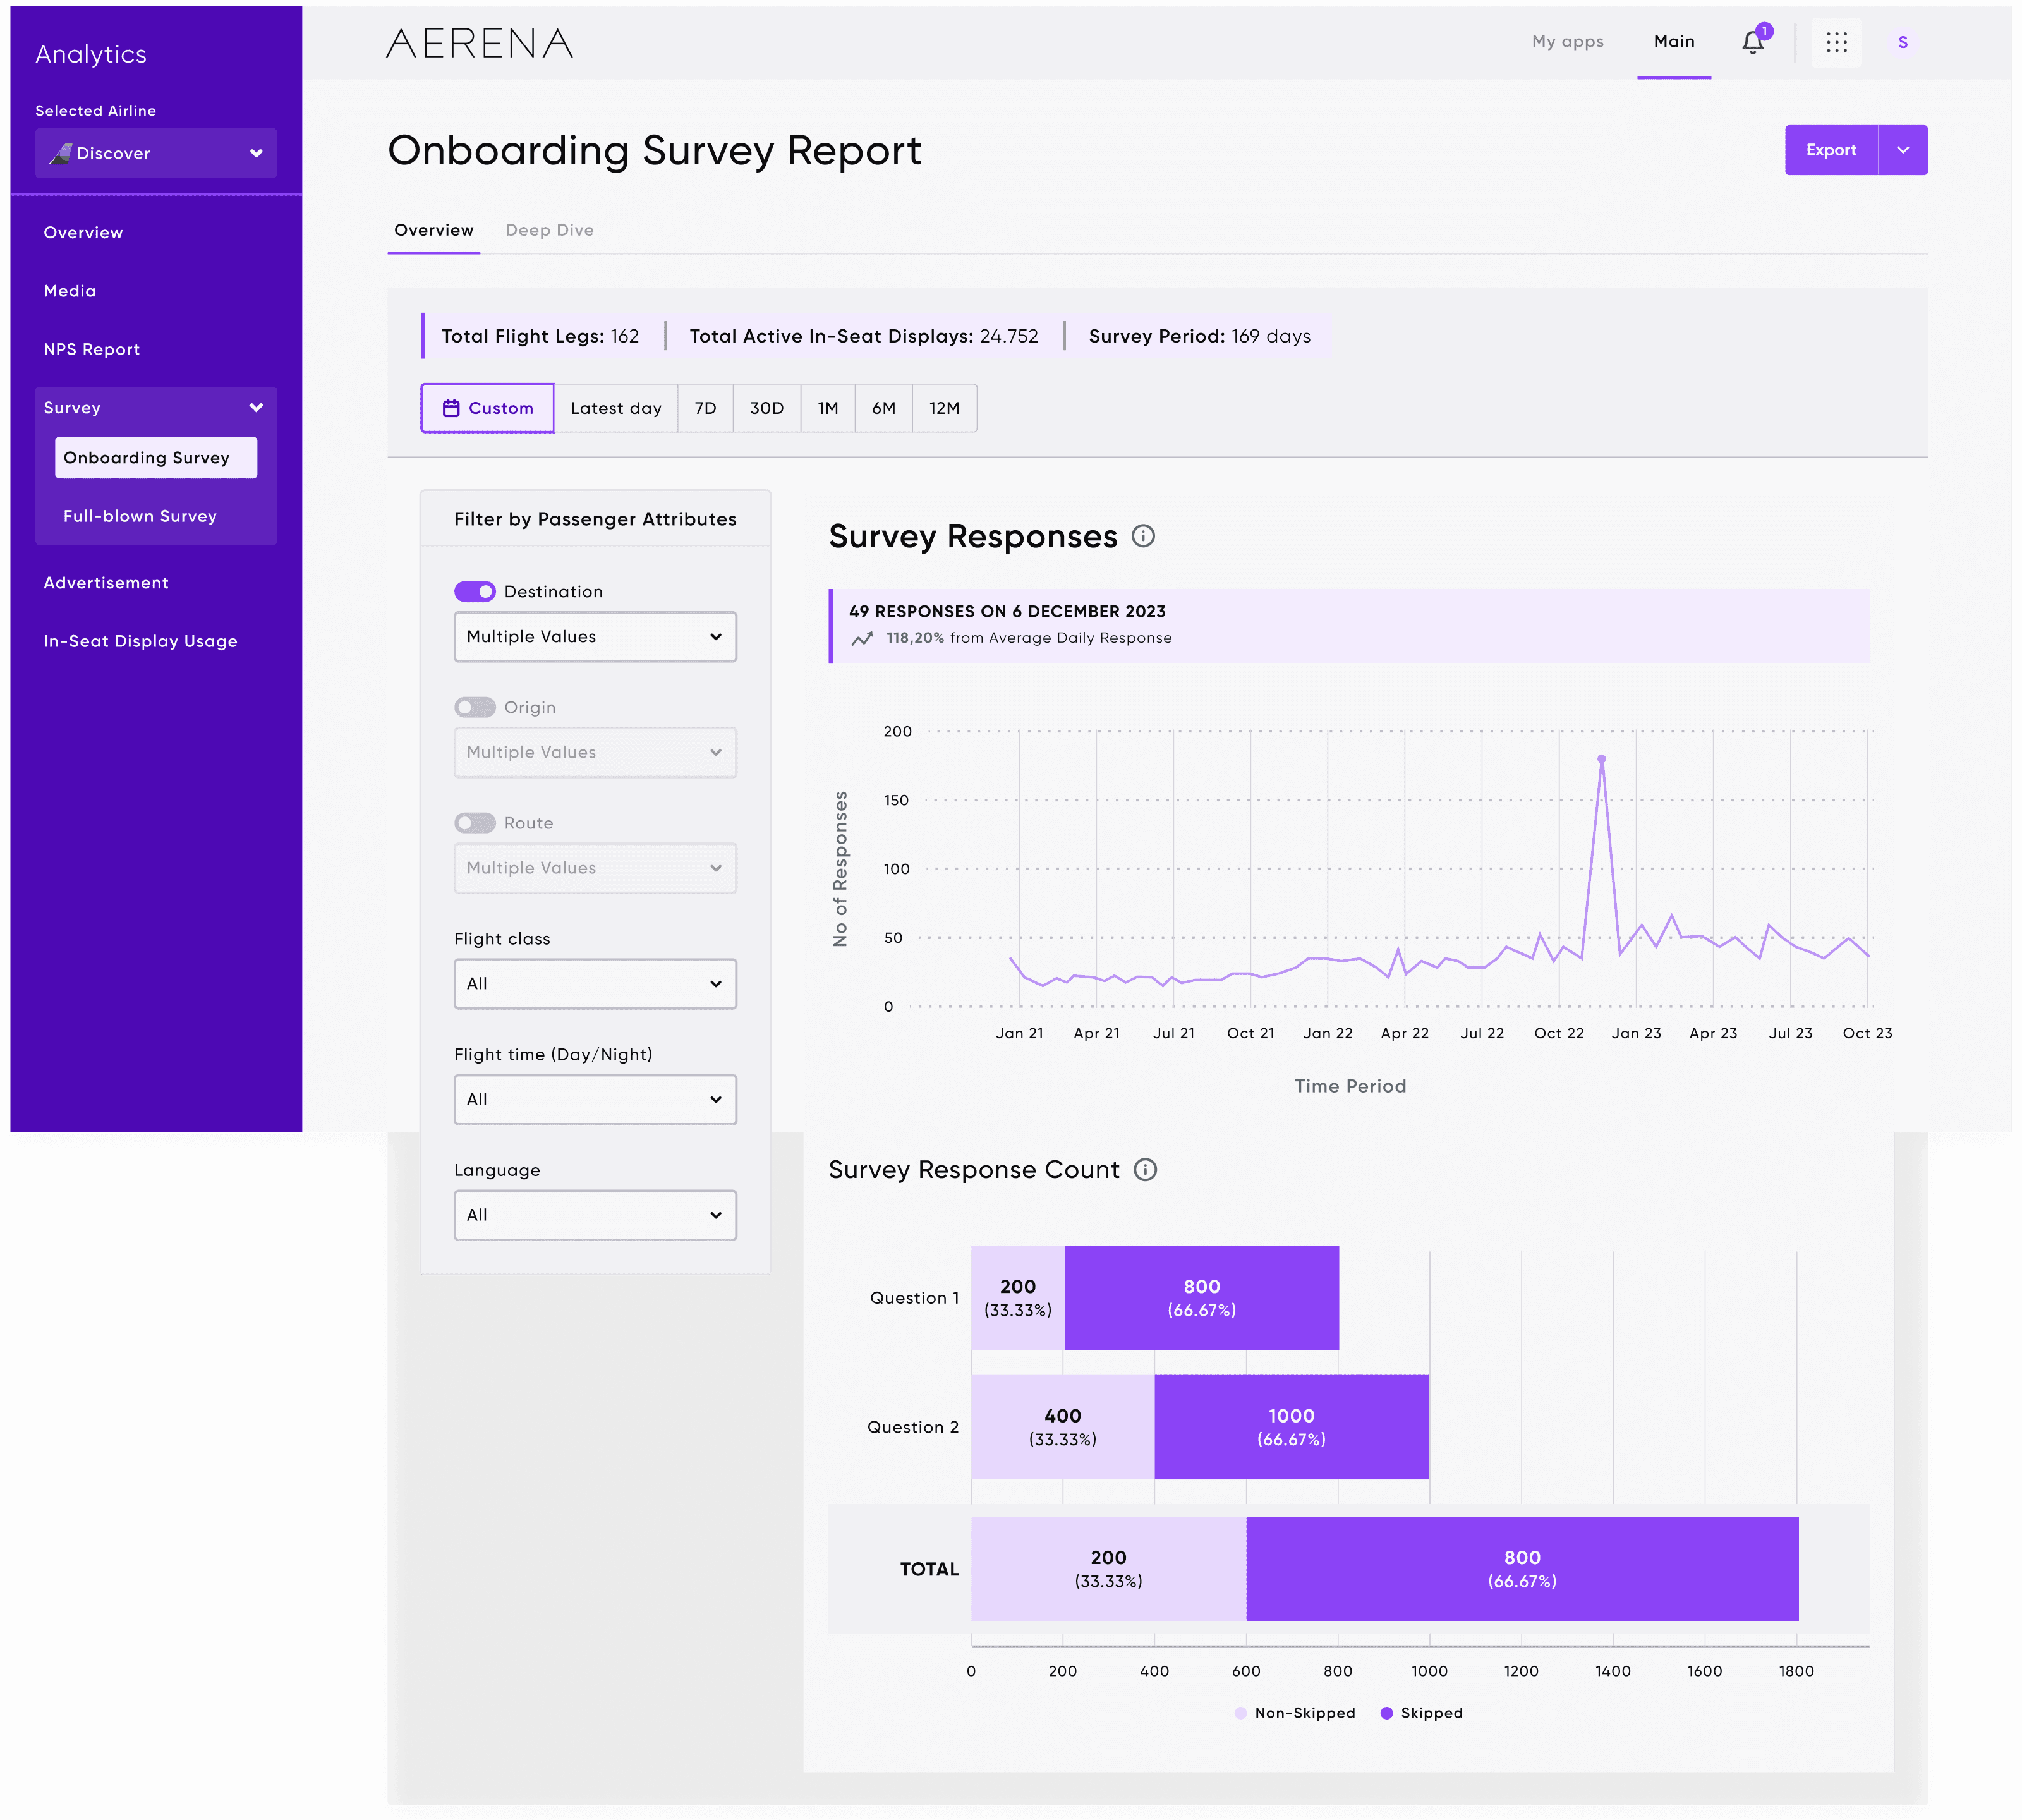Enable the Route filter toggle
Image resolution: width=2022 pixels, height=1820 pixels.
[x=475, y=823]
